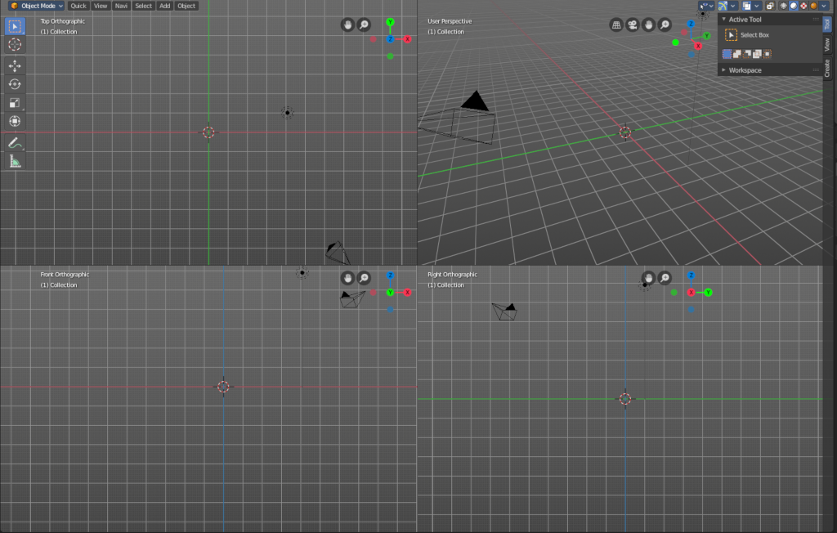This screenshot has height=533, width=837.
Task: Open the Quick menu
Action: pos(78,6)
